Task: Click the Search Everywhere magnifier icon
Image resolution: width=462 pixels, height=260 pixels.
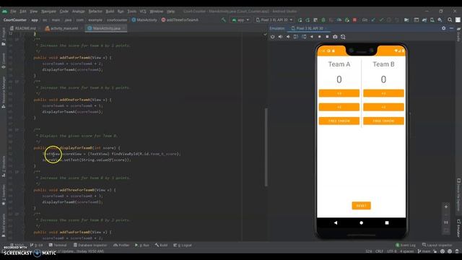Action: click(450, 20)
